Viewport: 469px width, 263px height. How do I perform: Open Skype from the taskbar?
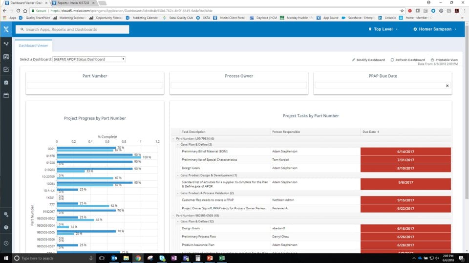tap(162, 258)
